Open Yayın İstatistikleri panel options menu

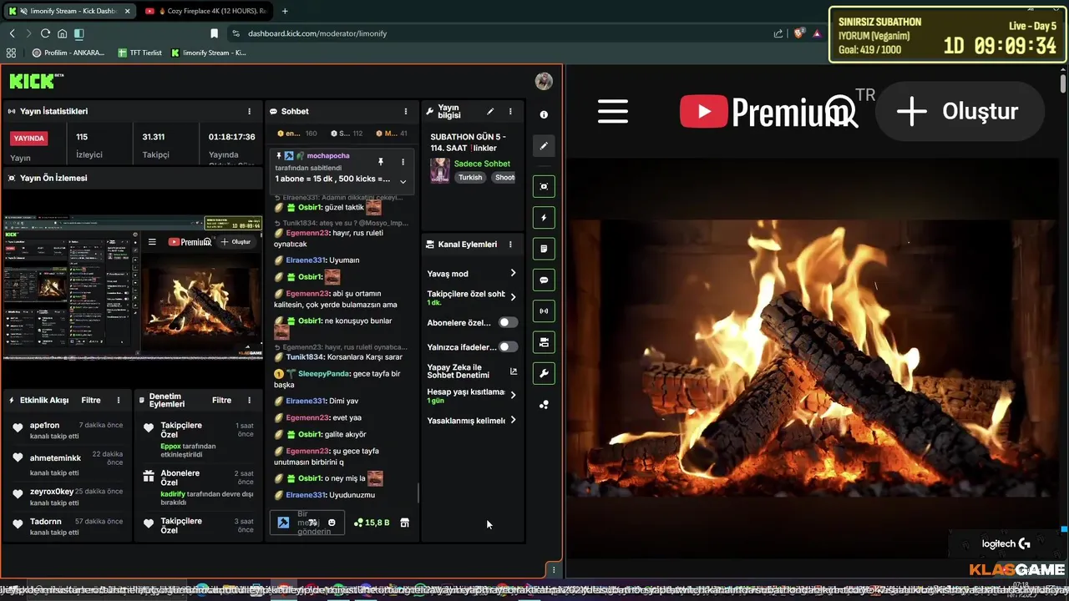[x=249, y=111]
